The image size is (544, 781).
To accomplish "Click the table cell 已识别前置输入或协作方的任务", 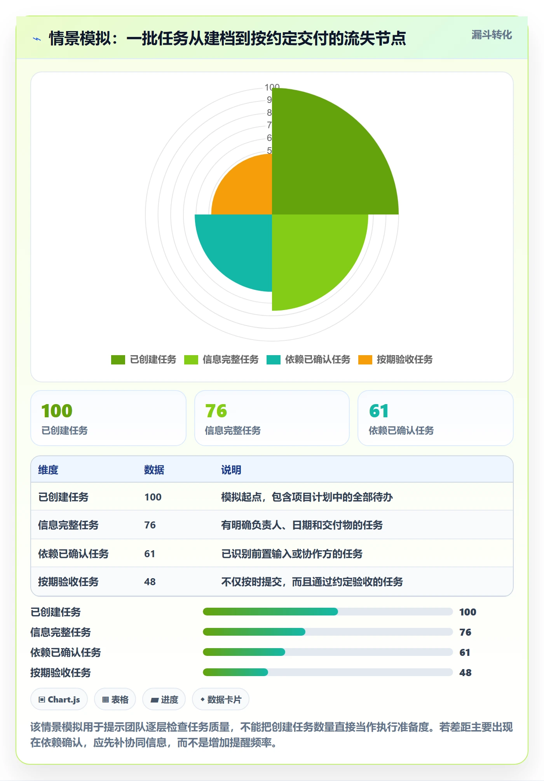I will [x=292, y=554].
